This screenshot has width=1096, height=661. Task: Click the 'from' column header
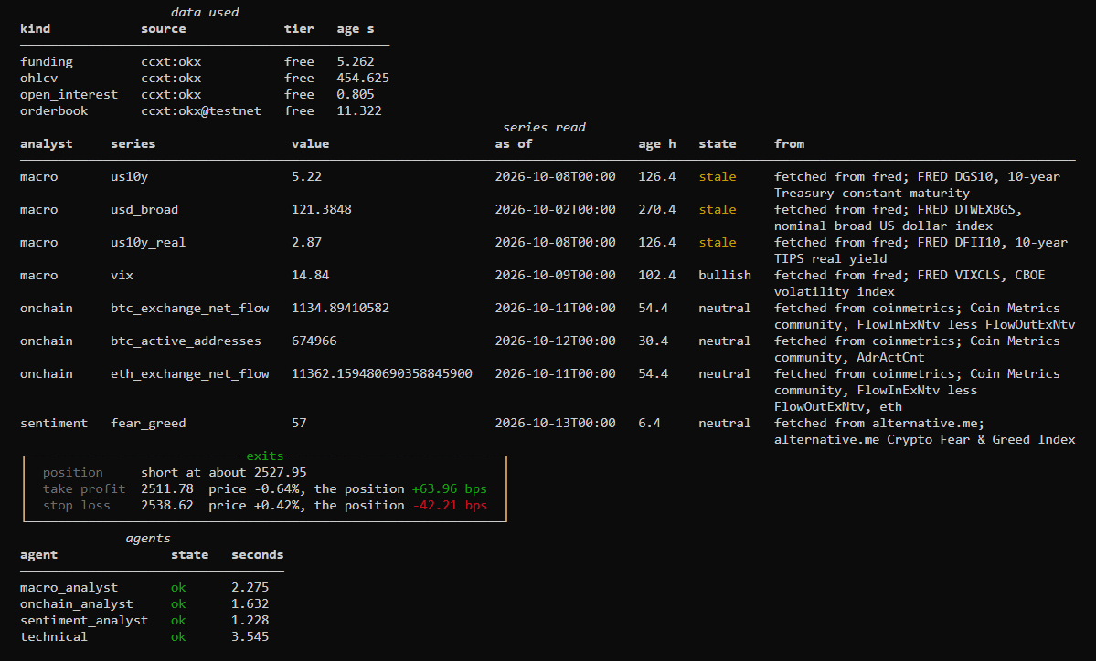(x=789, y=143)
